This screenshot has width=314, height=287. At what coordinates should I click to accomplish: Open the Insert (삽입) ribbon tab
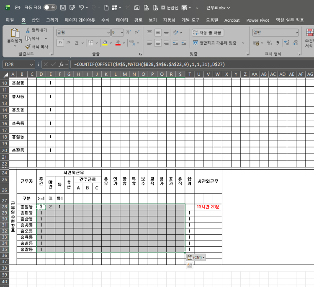(x=36, y=20)
